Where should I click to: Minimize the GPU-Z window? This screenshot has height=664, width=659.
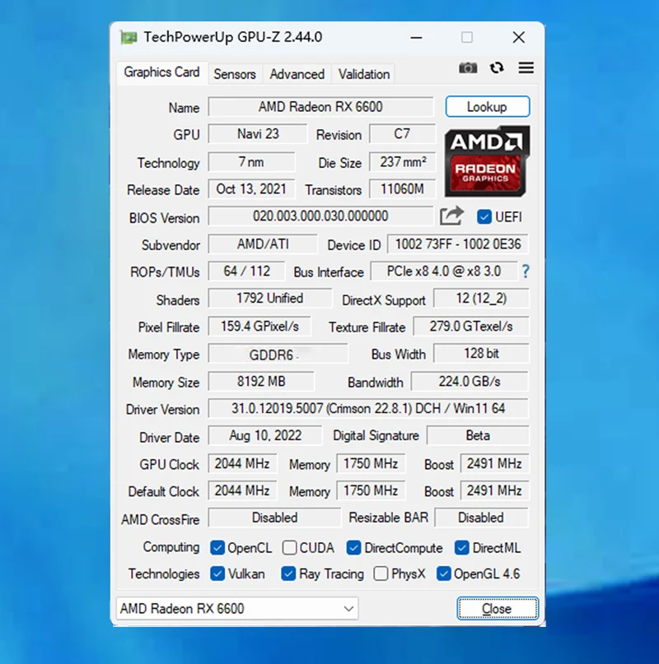point(417,38)
